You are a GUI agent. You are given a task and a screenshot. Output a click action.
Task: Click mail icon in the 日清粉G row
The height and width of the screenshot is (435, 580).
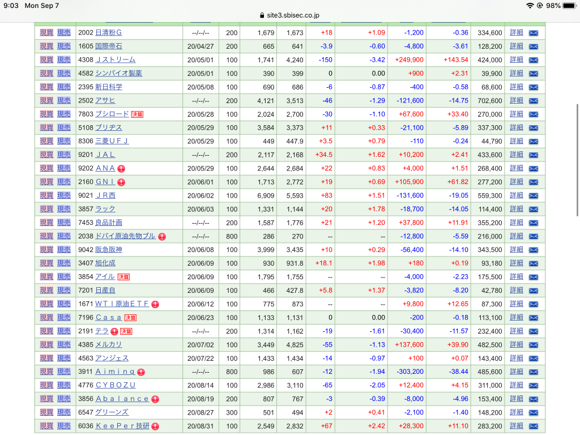[x=533, y=33]
